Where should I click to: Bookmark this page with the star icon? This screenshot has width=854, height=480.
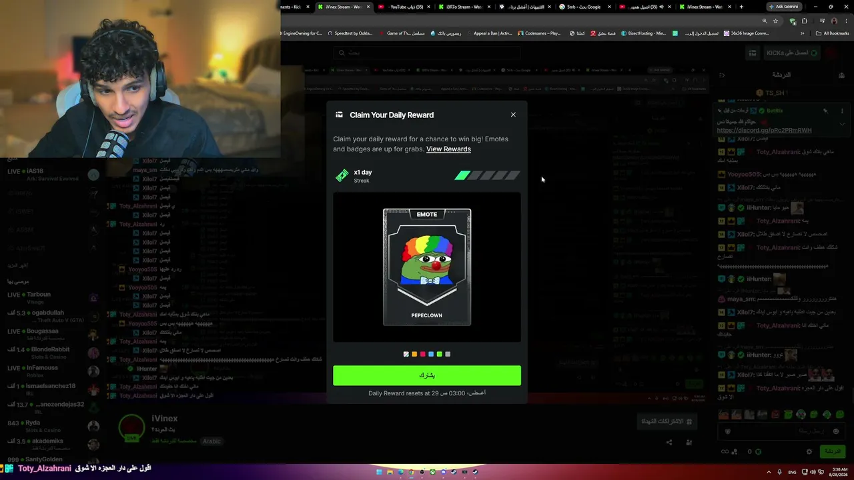click(x=775, y=21)
